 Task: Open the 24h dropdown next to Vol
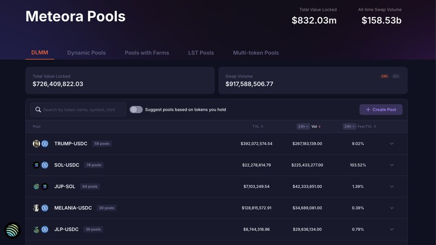coord(303,127)
